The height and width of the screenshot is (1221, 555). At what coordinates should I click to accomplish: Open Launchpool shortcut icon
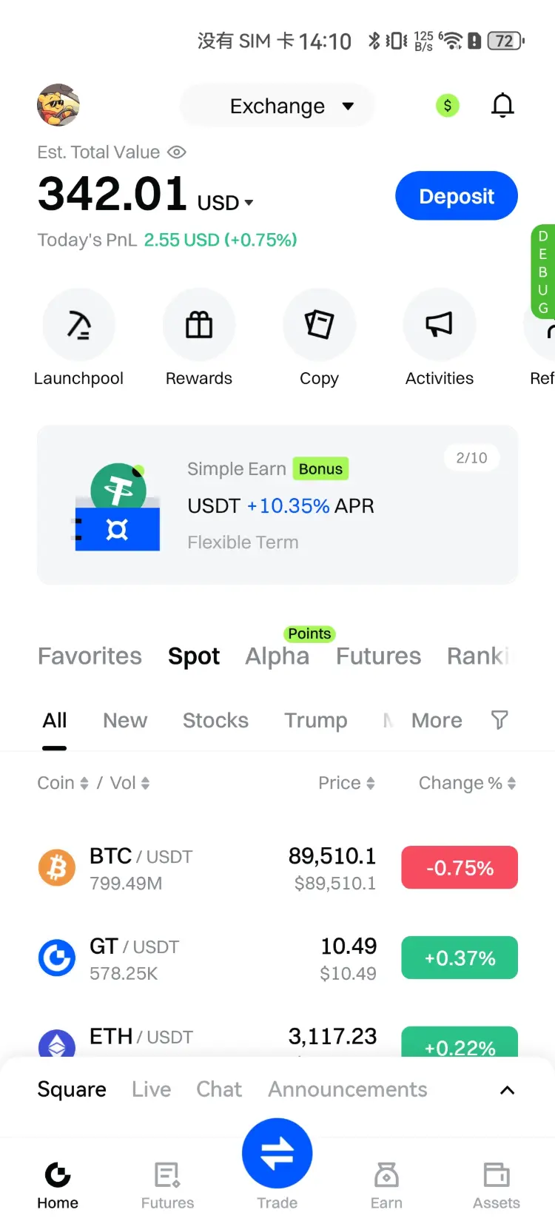click(78, 325)
